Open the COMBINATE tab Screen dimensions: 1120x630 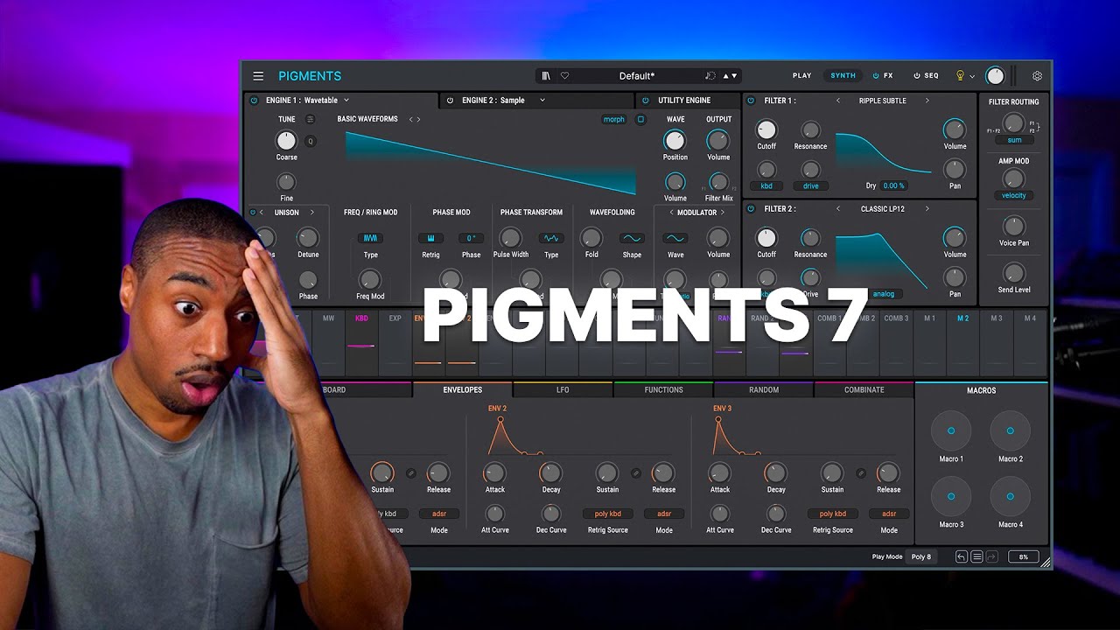point(864,390)
